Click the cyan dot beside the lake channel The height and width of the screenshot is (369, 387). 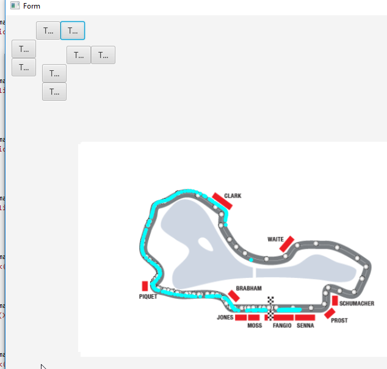[x=251, y=260]
